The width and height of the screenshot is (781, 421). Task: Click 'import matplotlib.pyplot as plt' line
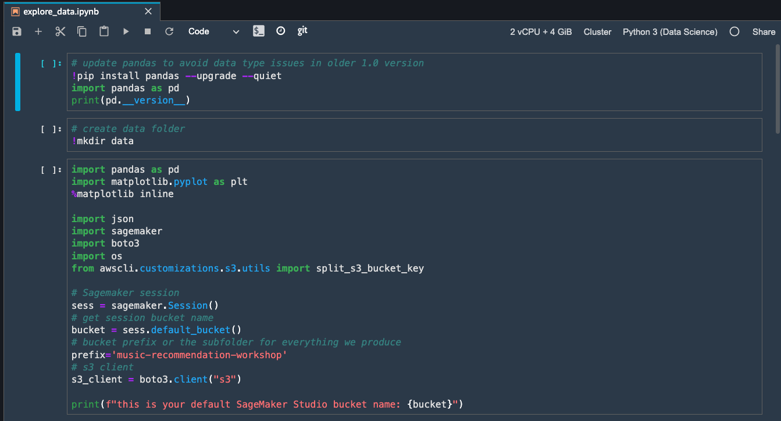point(159,182)
